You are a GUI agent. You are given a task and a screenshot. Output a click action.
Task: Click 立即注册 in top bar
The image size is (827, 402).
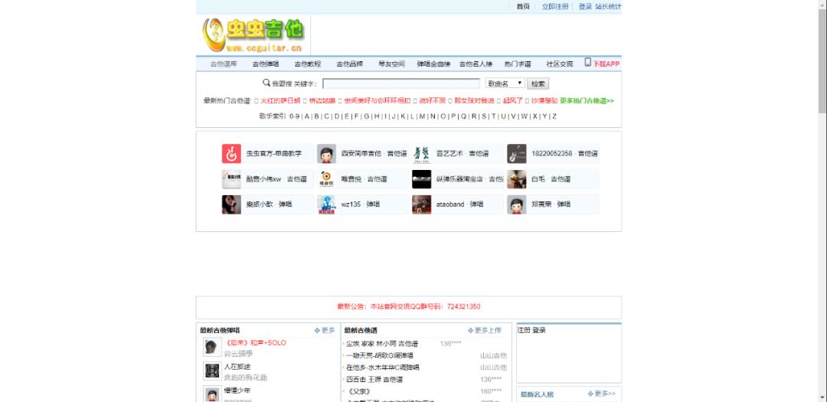click(x=555, y=6)
